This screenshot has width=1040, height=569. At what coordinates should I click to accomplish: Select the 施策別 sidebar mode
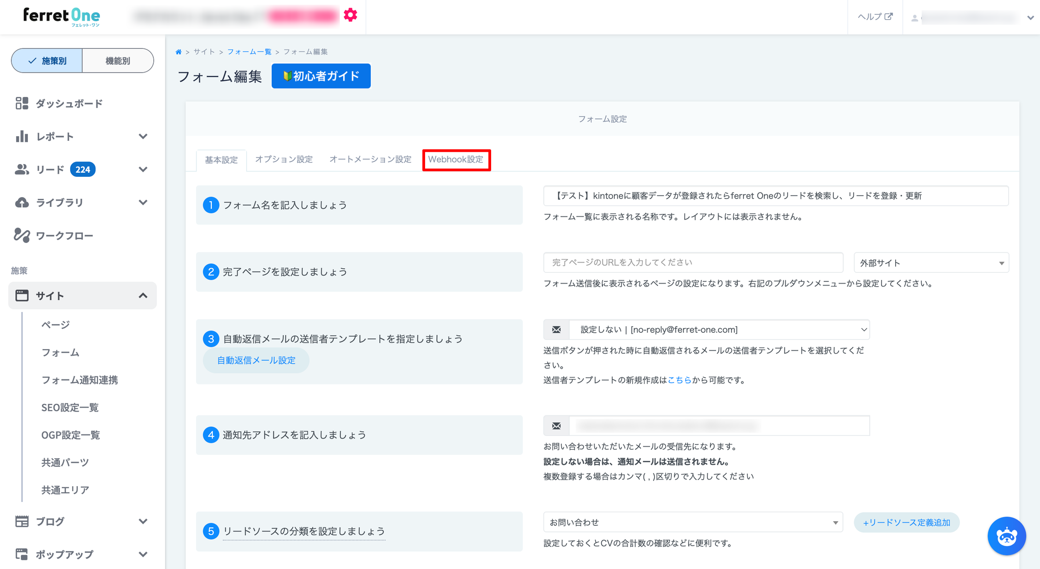coord(47,61)
